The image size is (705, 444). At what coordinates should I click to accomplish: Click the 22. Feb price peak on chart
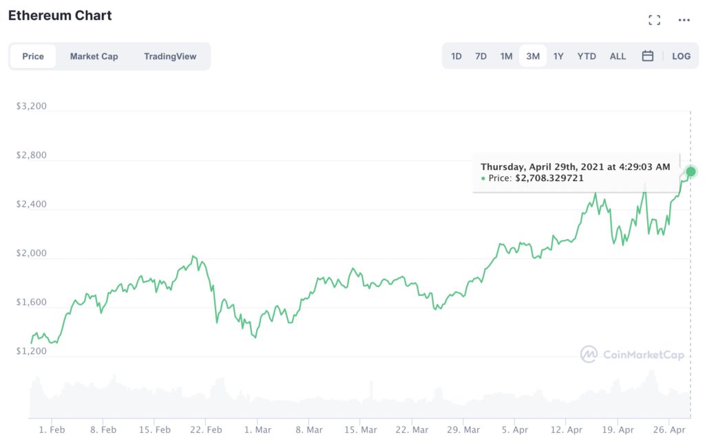(193, 257)
